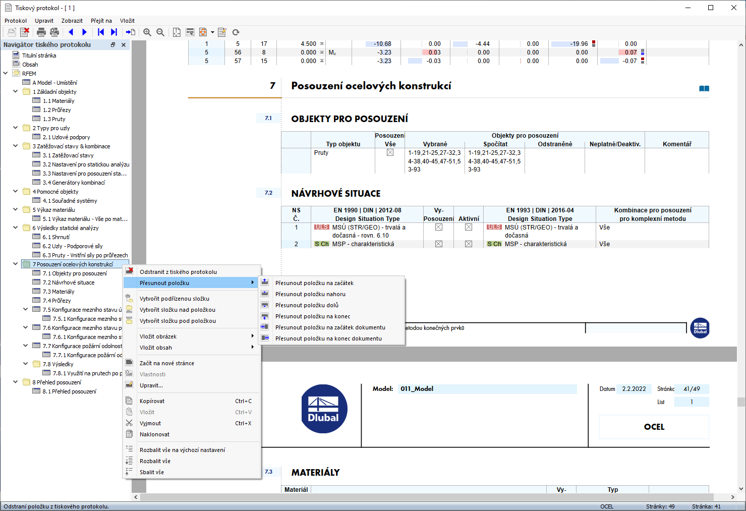Select 6.2 Uzly - Podporové síly item
Screen dimensions: 746x511
click(x=73, y=246)
